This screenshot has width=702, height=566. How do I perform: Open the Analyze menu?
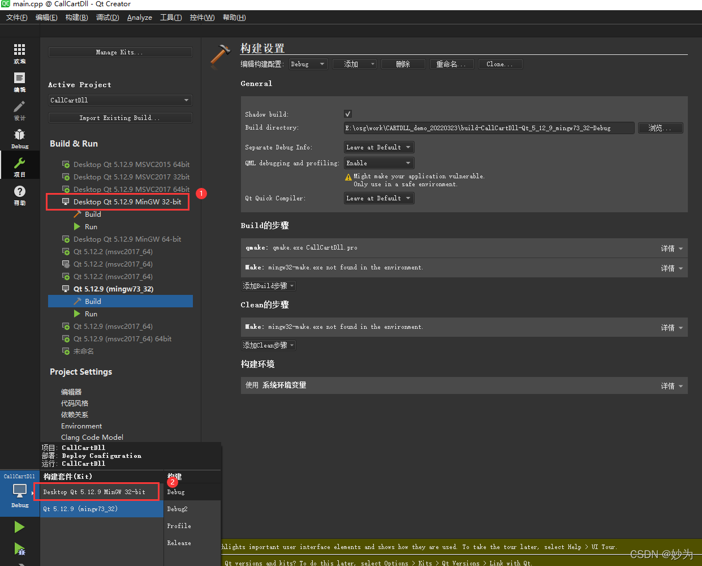click(x=140, y=18)
